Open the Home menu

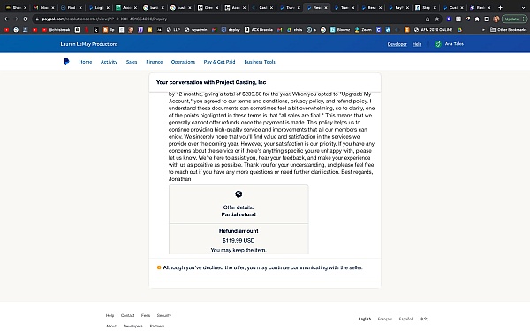tap(86, 62)
